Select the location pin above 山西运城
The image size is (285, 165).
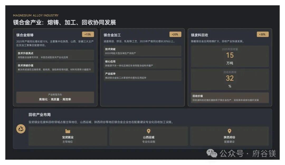click(149, 131)
